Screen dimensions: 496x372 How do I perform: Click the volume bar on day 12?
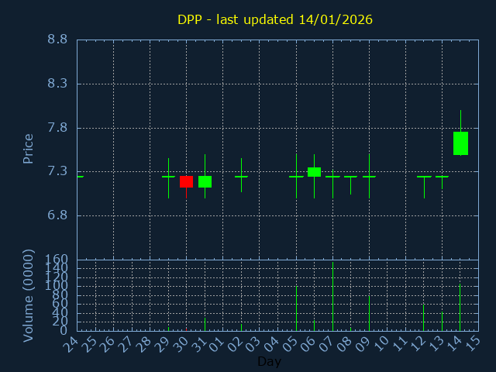(424, 317)
